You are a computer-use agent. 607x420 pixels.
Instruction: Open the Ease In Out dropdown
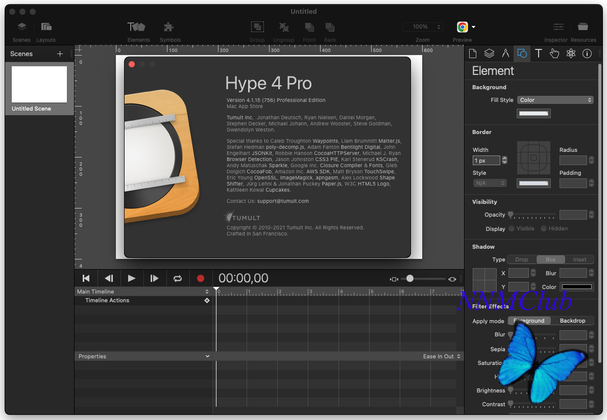tap(442, 357)
